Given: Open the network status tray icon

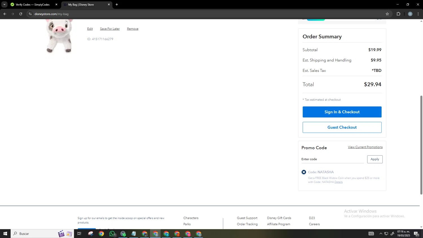Looking at the screenshot, I should [386, 233].
